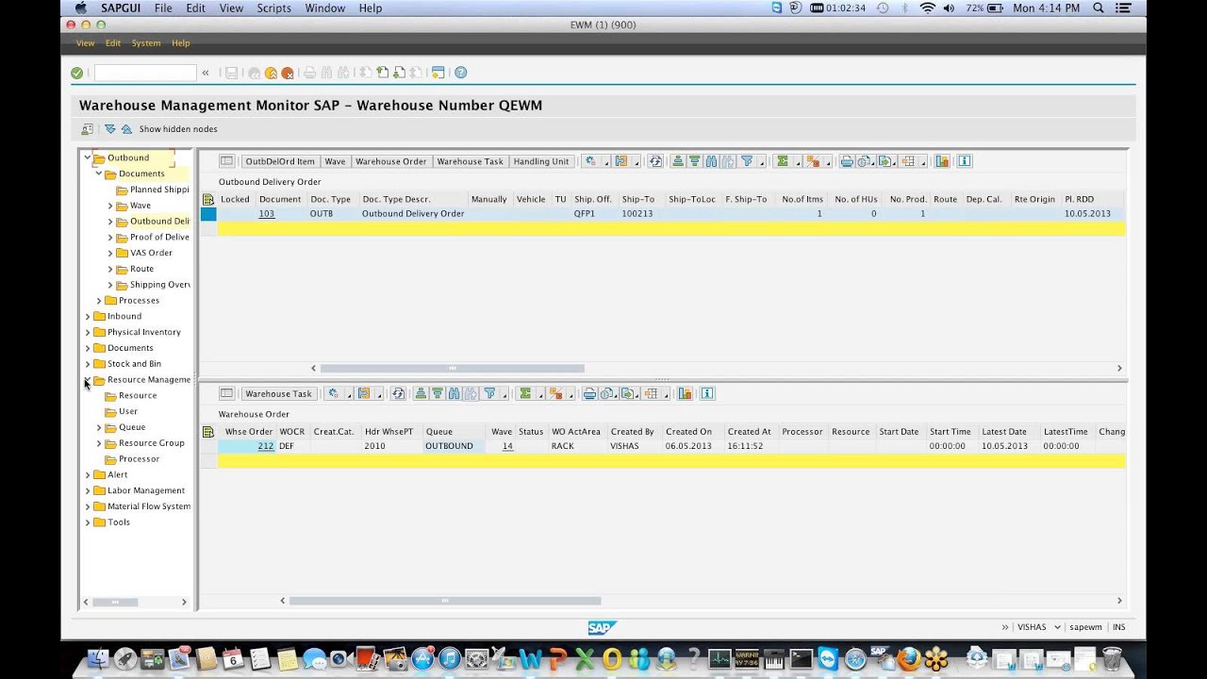Select the Resource tree item
This screenshot has height=679, width=1207.
click(138, 396)
